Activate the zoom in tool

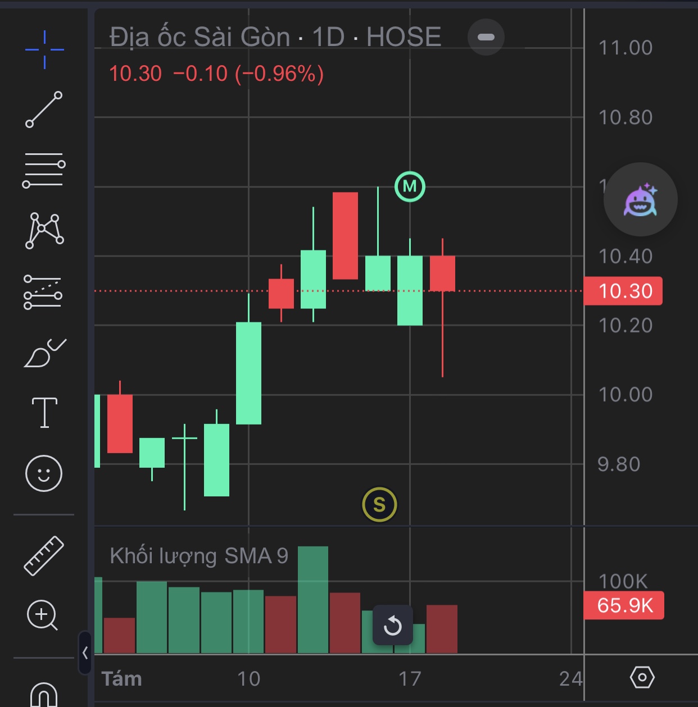pyautogui.click(x=43, y=615)
